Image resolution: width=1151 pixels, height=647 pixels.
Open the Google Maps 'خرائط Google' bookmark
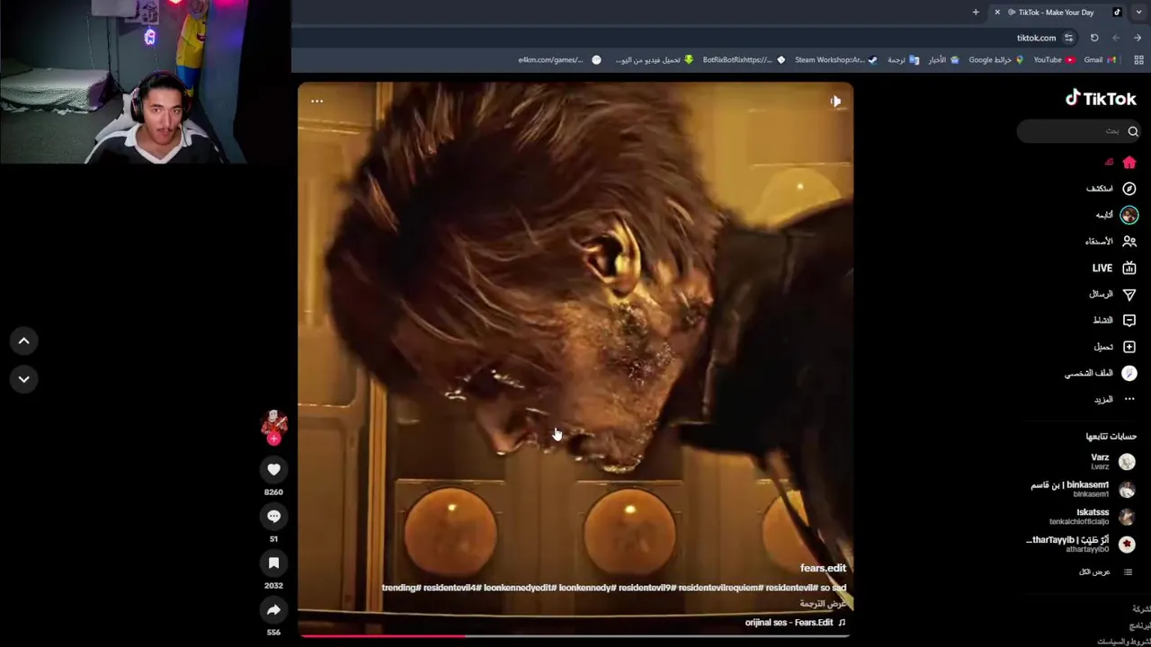(995, 60)
